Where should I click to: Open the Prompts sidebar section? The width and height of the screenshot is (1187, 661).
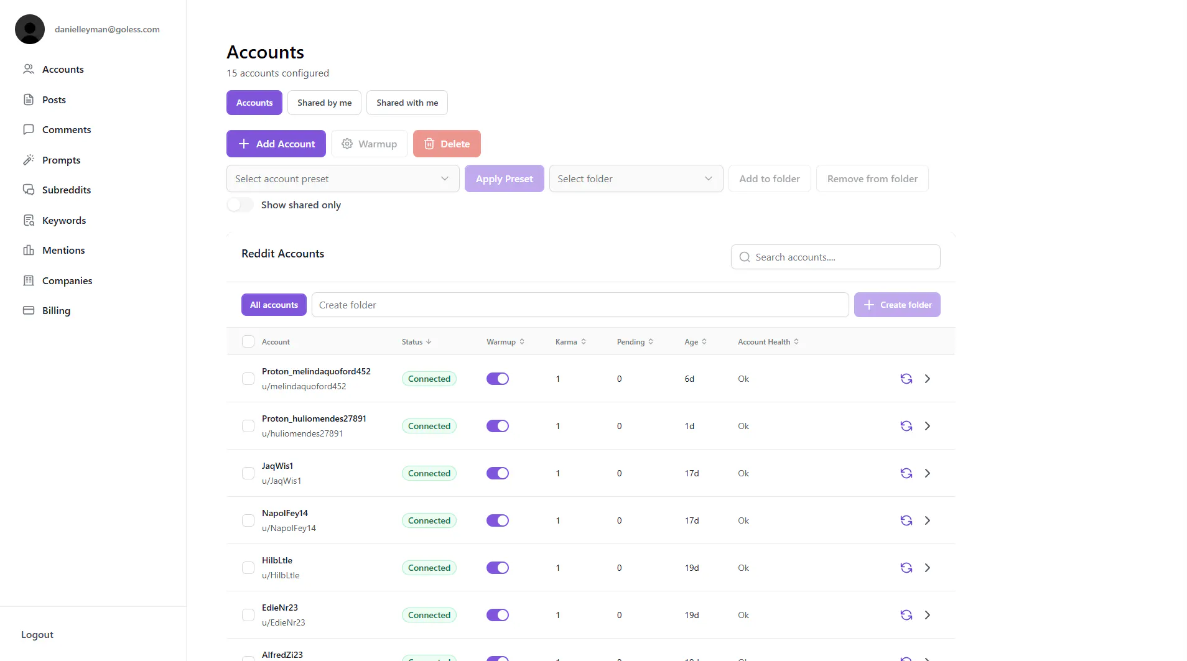[x=52, y=160]
